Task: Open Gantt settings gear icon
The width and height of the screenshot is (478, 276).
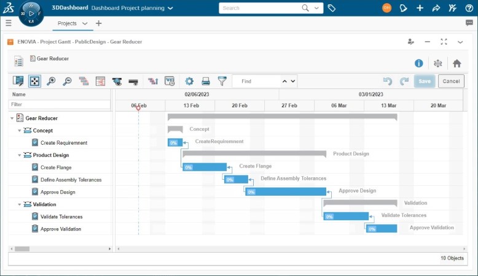Action: pos(189,81)
